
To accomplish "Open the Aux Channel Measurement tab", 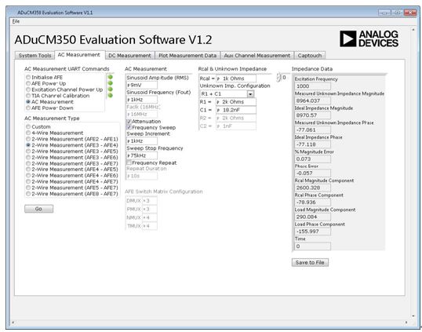I will click(257, 56).
